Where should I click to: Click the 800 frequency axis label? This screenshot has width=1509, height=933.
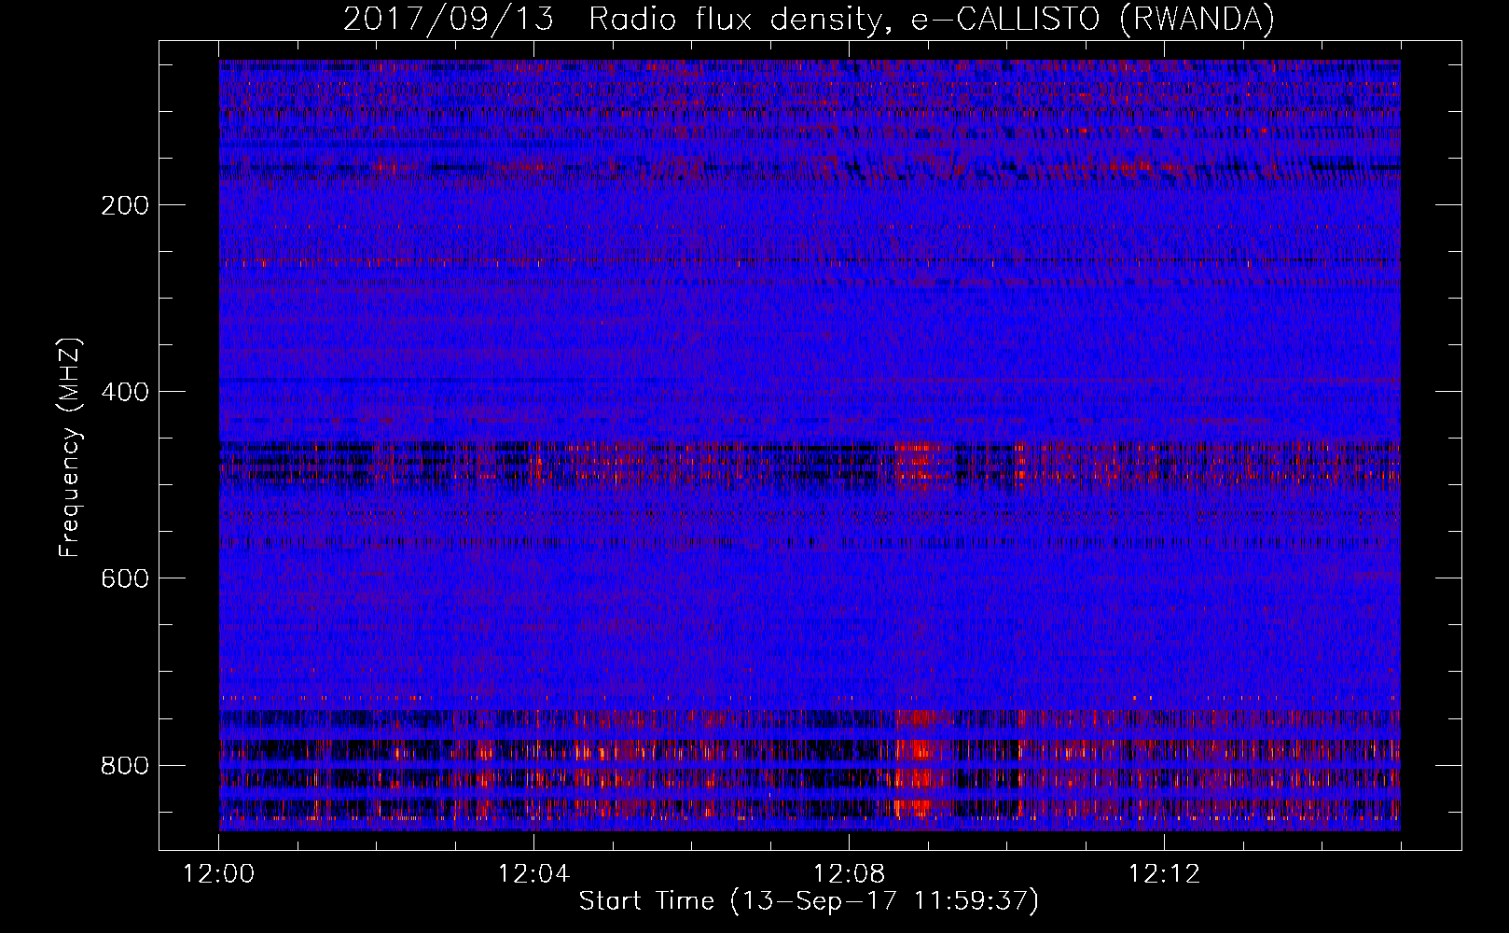[x=125, y=765]
